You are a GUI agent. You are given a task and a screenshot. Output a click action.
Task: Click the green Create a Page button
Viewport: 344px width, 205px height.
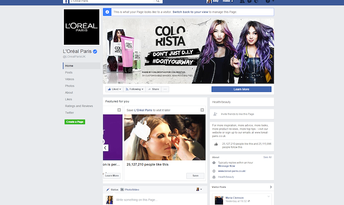pyautogui.click(x=75, y=122)
